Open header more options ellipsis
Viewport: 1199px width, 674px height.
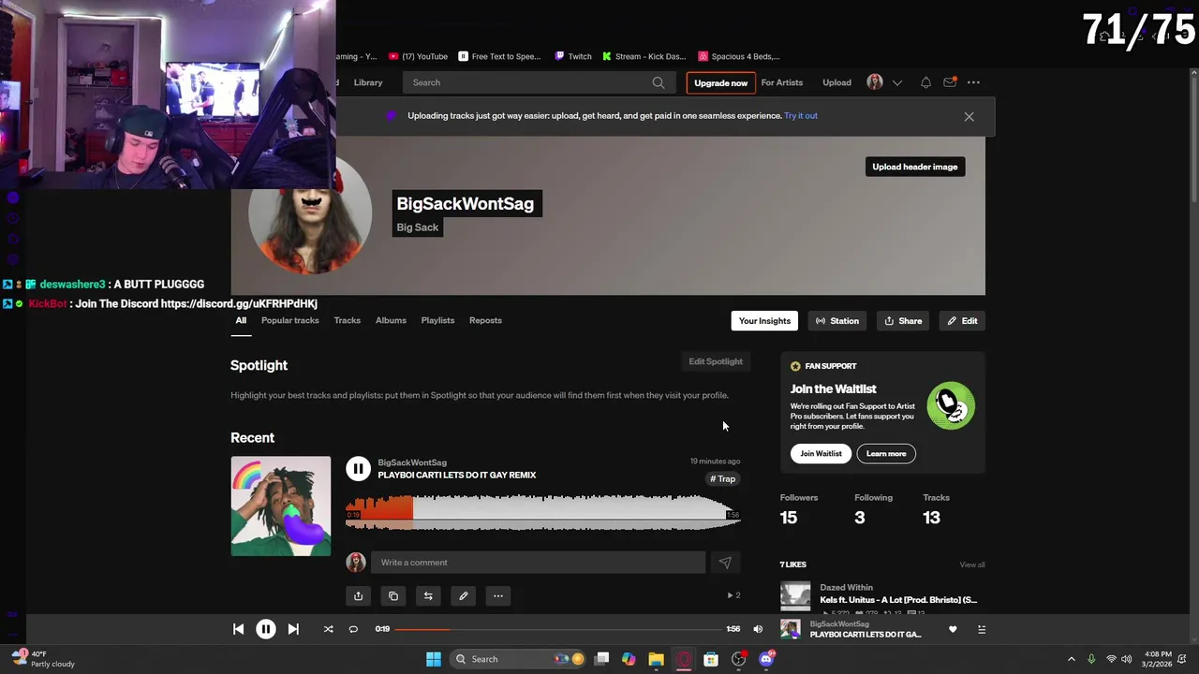(x=973, y=82)
